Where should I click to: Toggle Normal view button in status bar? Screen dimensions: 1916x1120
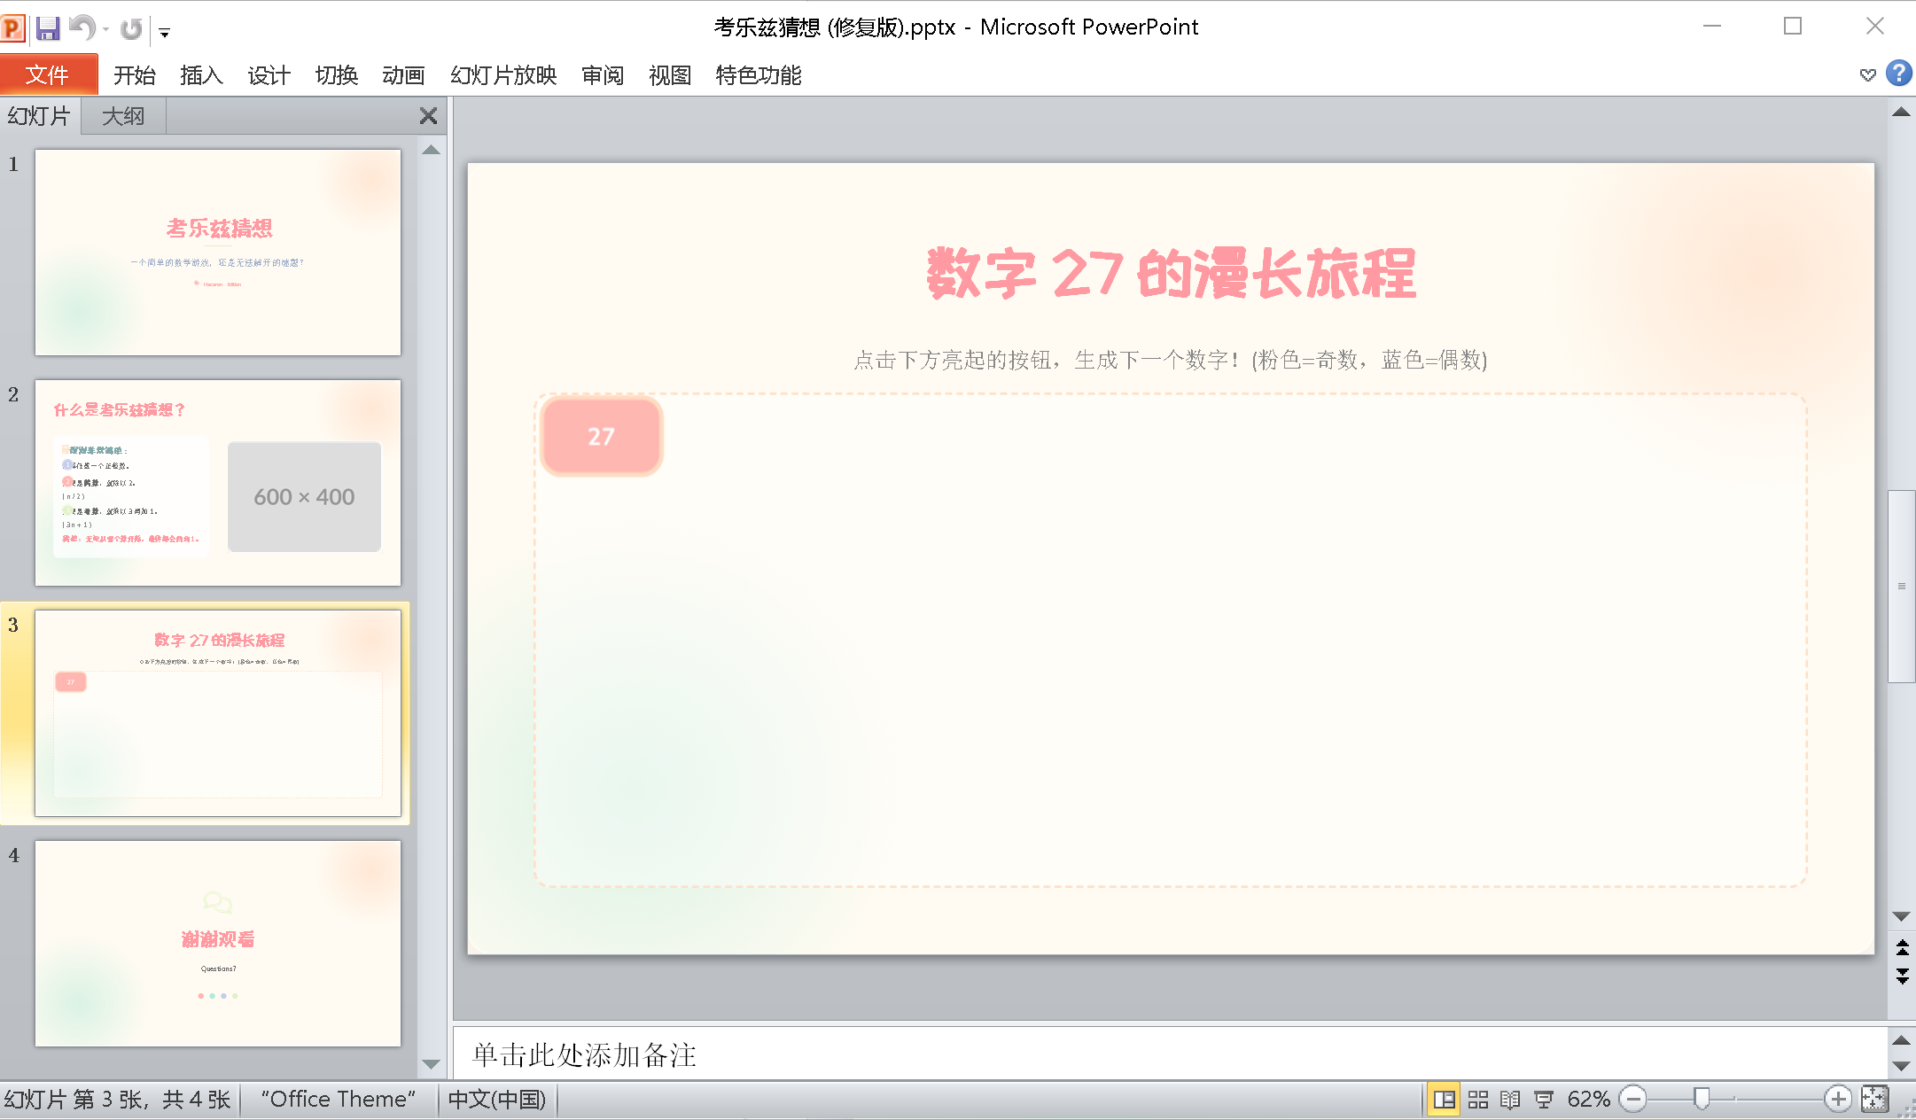point(1444,1100)
